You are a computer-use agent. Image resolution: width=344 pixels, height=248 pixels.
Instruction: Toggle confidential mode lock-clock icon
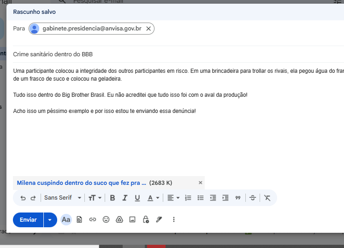[146, 219]
